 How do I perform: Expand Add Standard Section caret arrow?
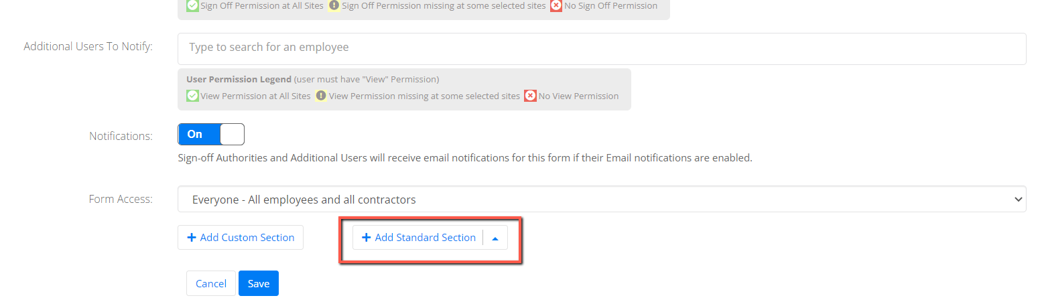[495, 238]
